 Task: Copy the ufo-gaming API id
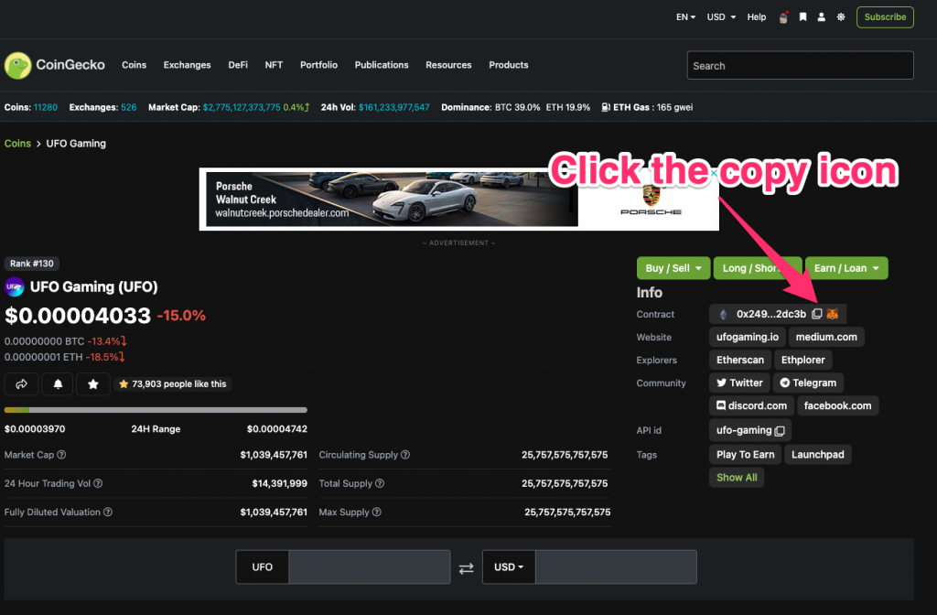[780, 431]
